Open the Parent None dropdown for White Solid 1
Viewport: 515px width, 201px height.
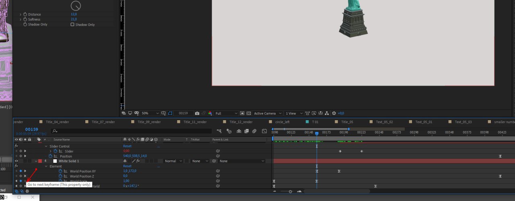pos(241,161)
